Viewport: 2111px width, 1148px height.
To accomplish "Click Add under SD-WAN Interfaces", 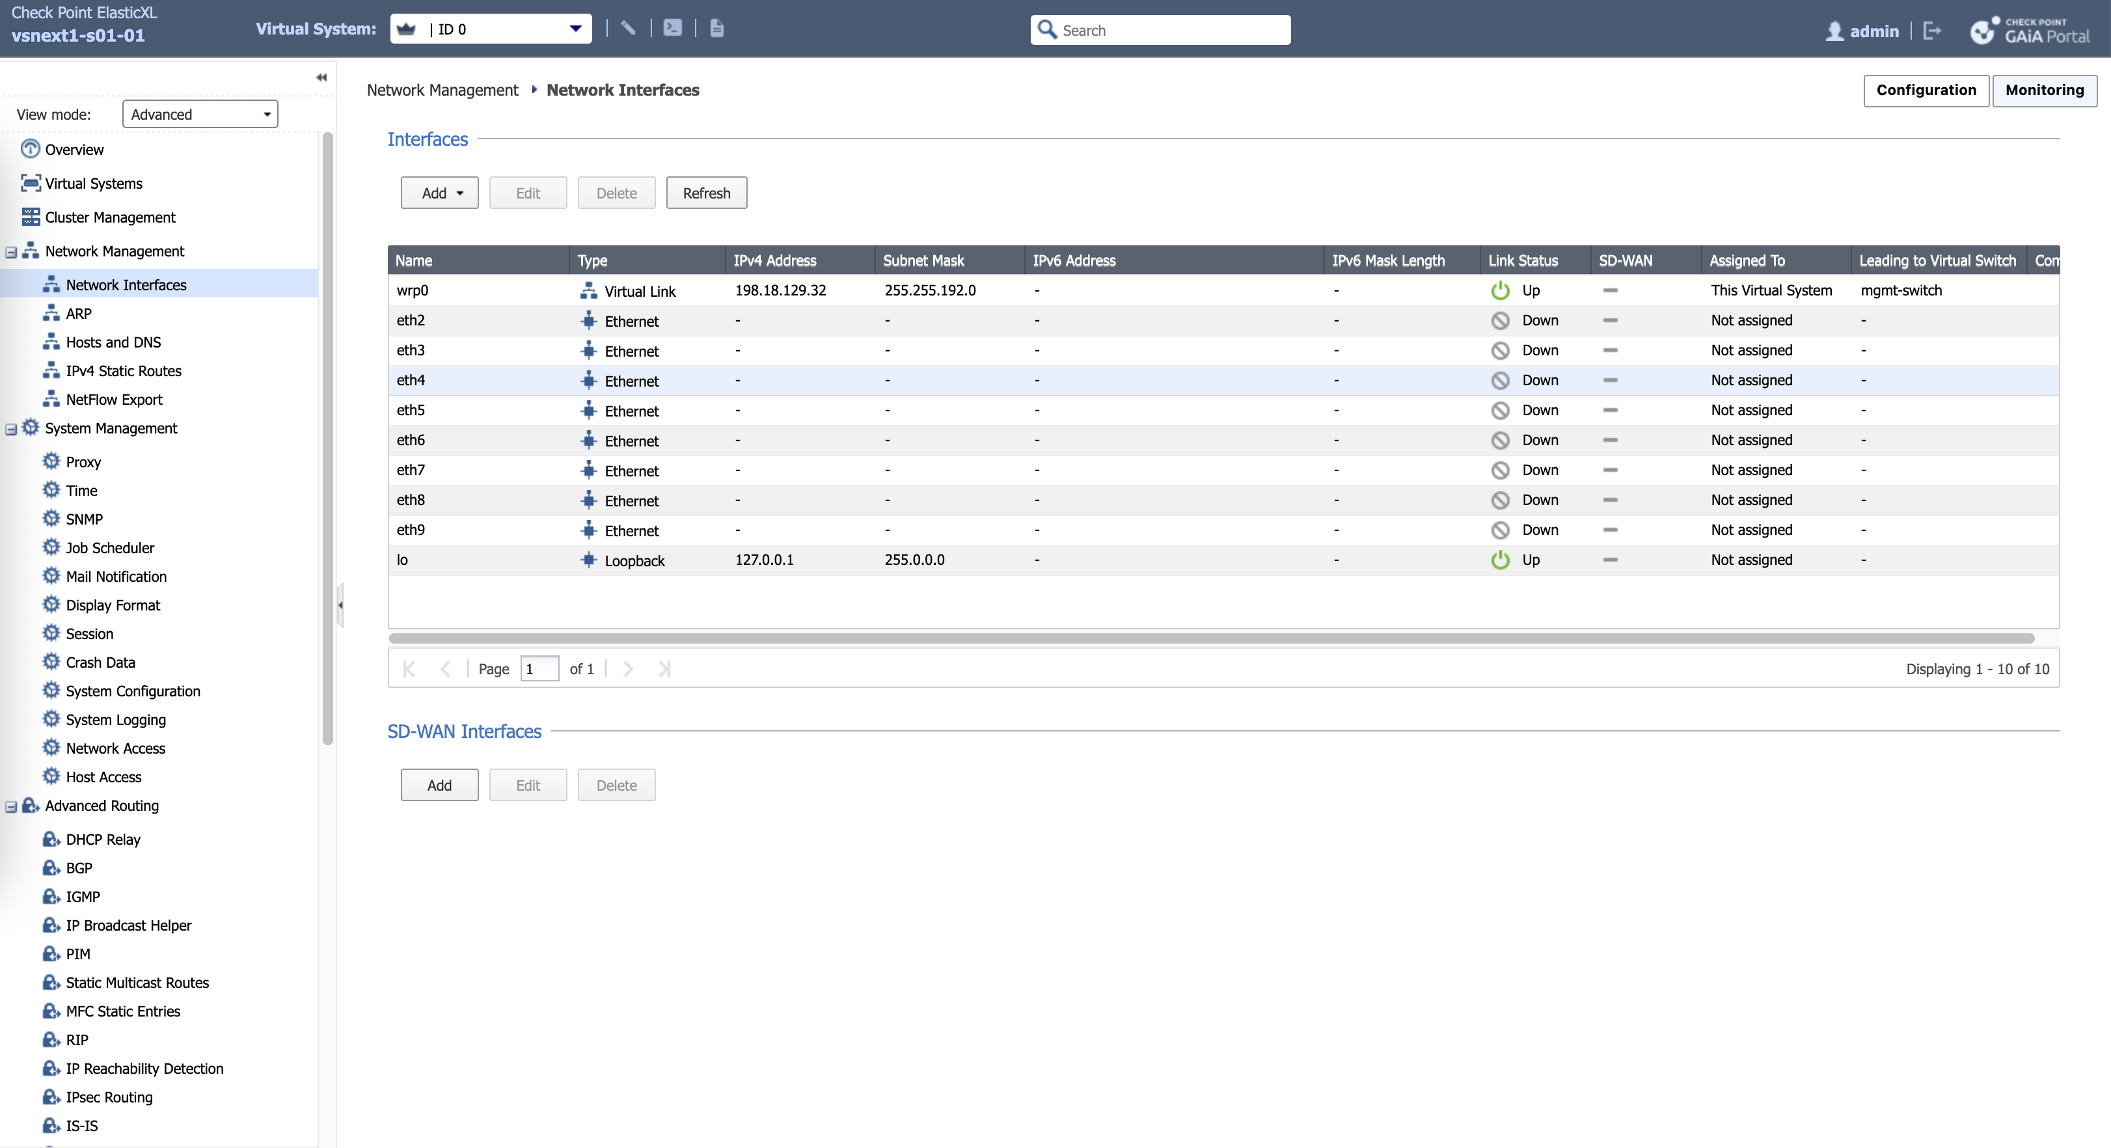I will click(439, 785).
